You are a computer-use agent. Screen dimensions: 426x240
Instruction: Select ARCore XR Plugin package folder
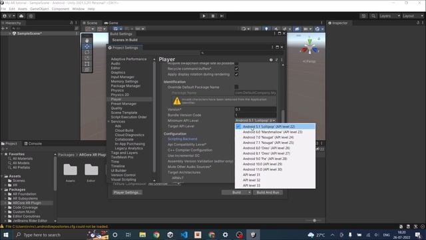point(27,203)
